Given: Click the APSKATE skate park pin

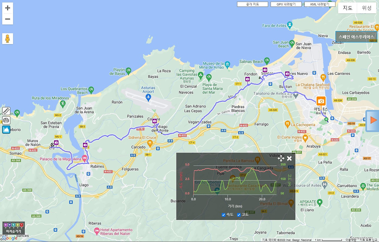Looking at the screenshot, I should click(319, 202).
